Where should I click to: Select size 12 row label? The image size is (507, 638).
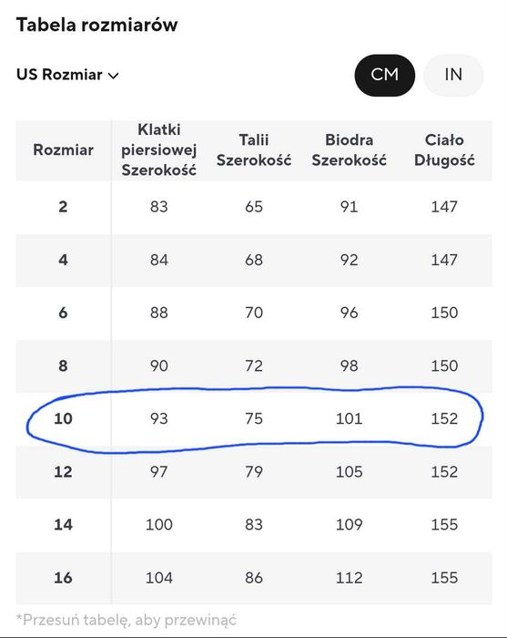coord(63,471)
